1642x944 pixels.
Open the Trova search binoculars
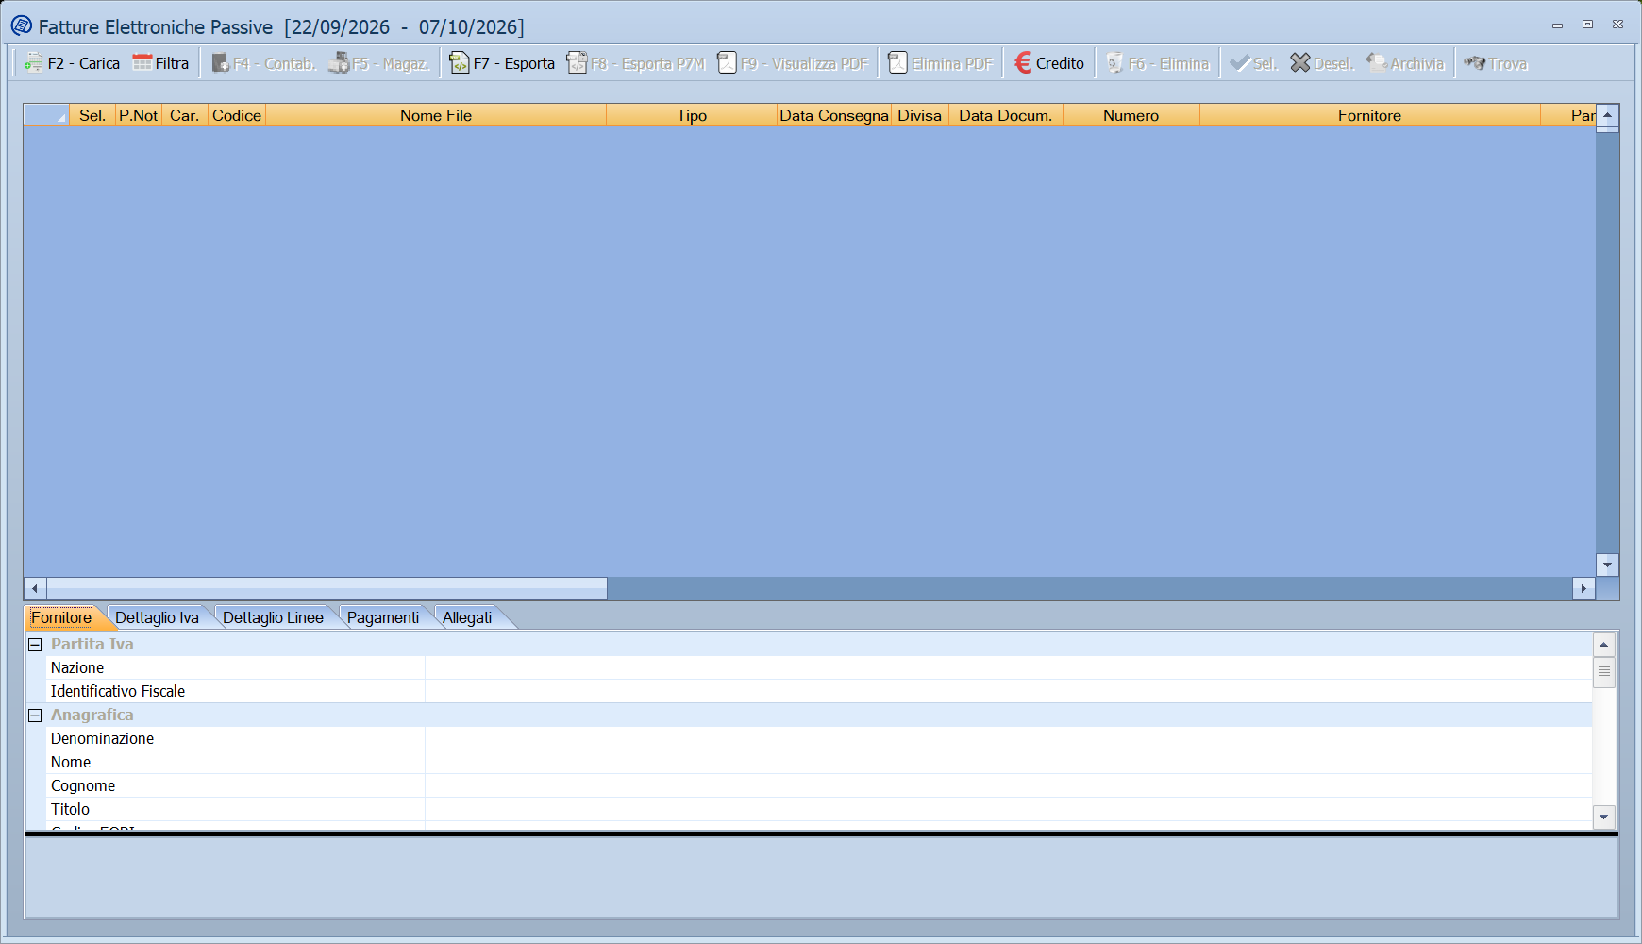click(x=1475, y=63)
